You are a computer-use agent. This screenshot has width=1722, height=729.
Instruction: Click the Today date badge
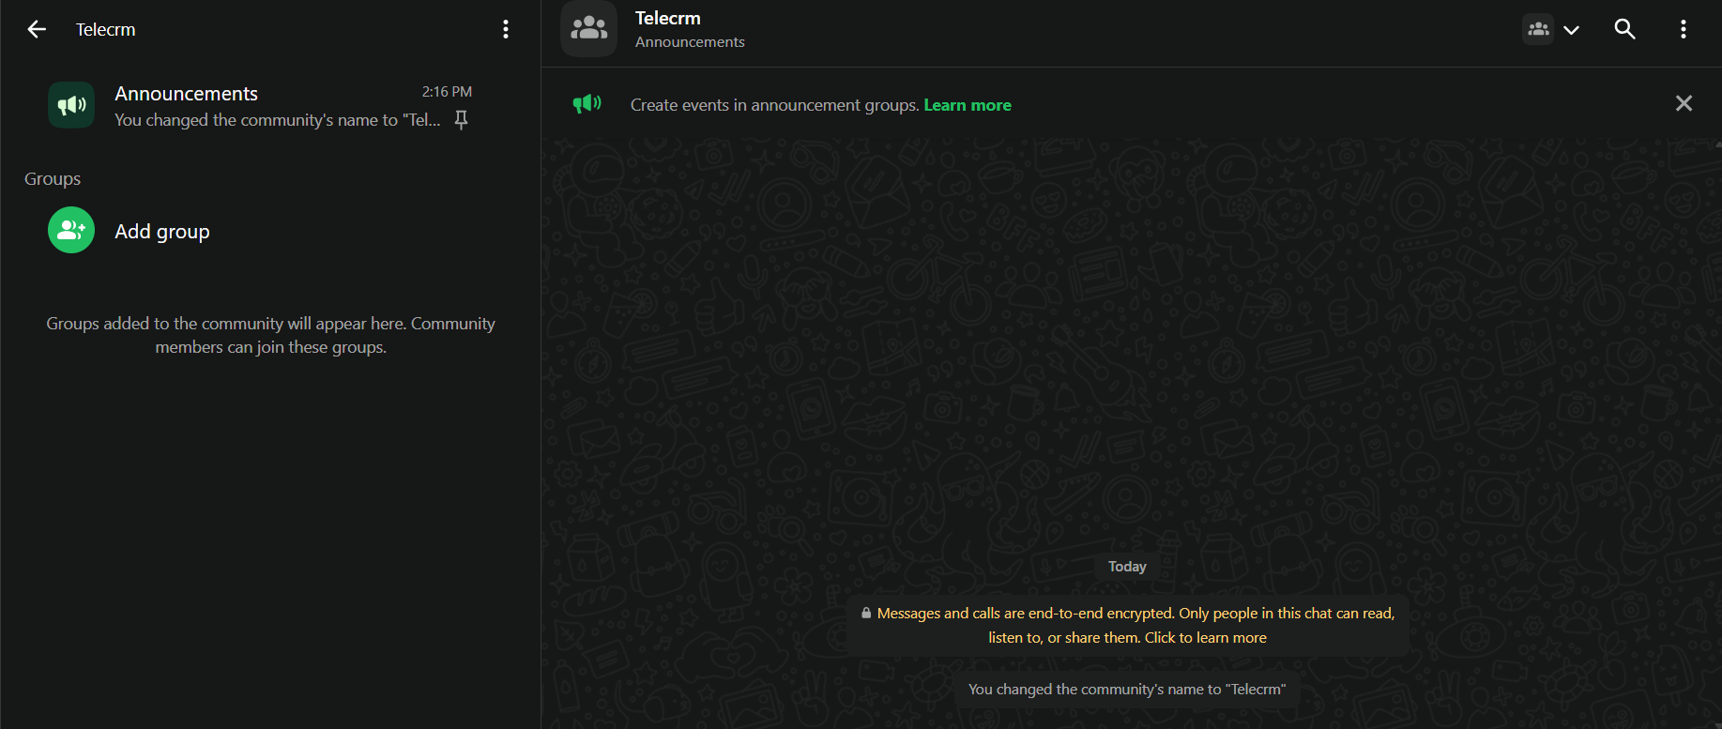(1127, 567)
